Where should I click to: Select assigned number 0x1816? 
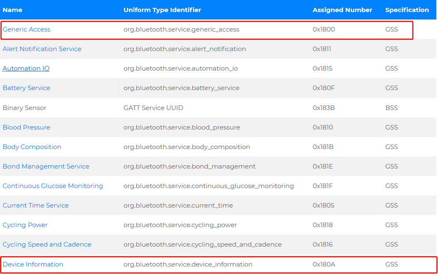click(323, 245)
